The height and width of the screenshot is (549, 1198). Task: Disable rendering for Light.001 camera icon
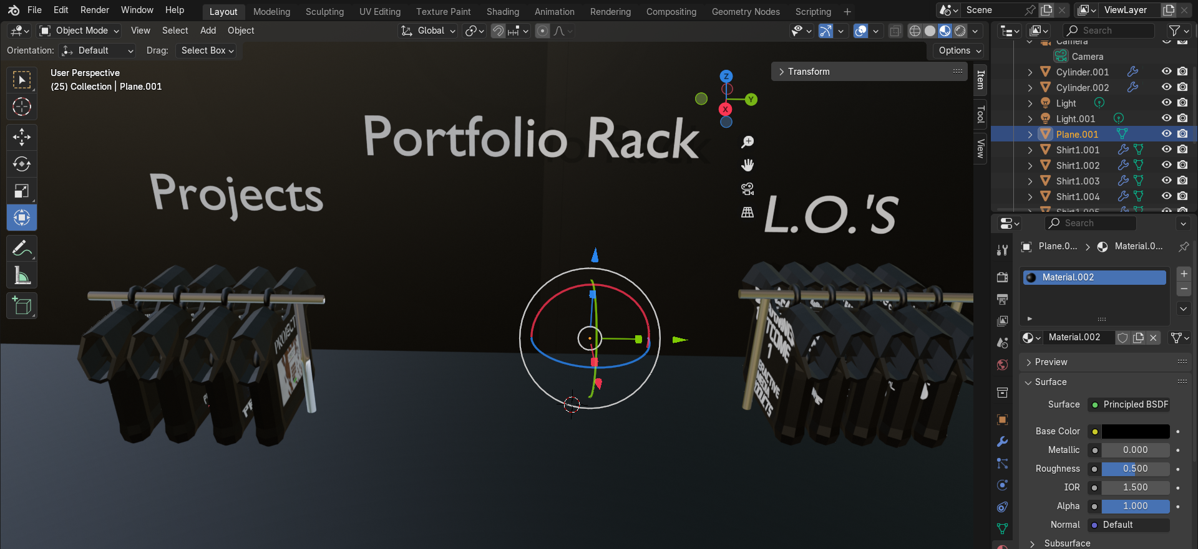click(x=1182, y=118)
